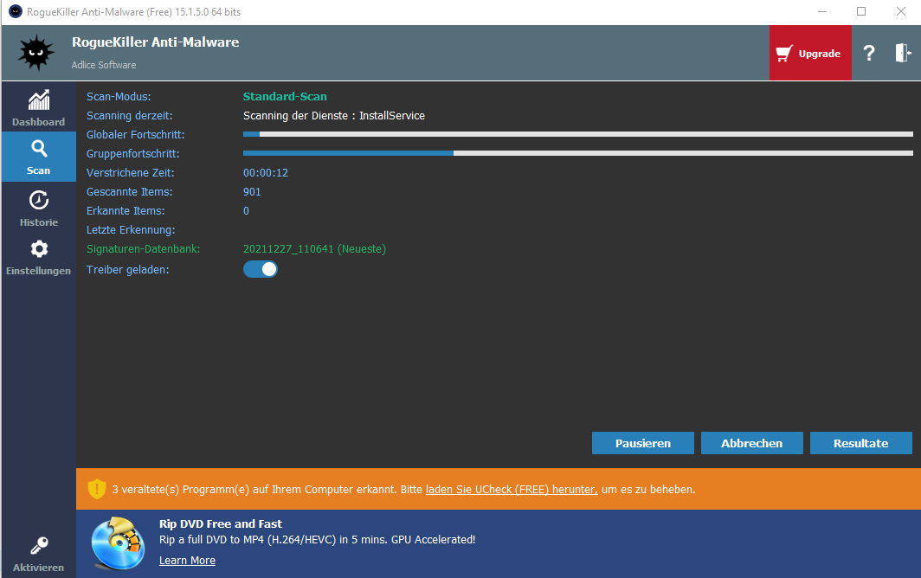The image size is (921, 578).
Task: Open help via question mark icon
Action: click(869, 54)
